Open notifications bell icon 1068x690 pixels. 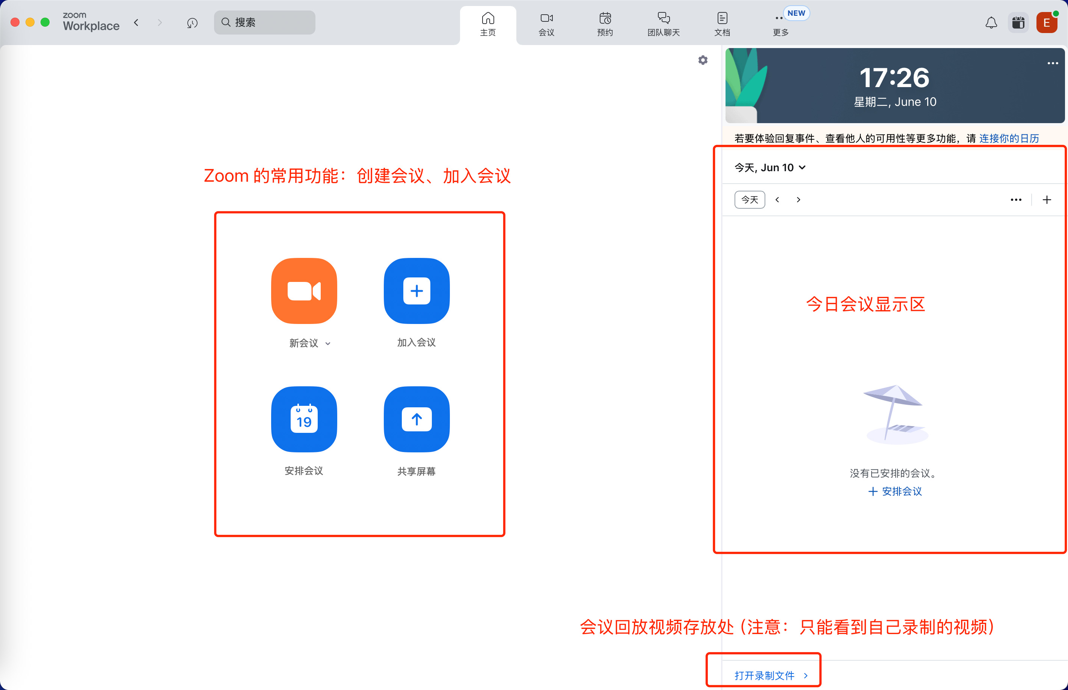(991, 23)
